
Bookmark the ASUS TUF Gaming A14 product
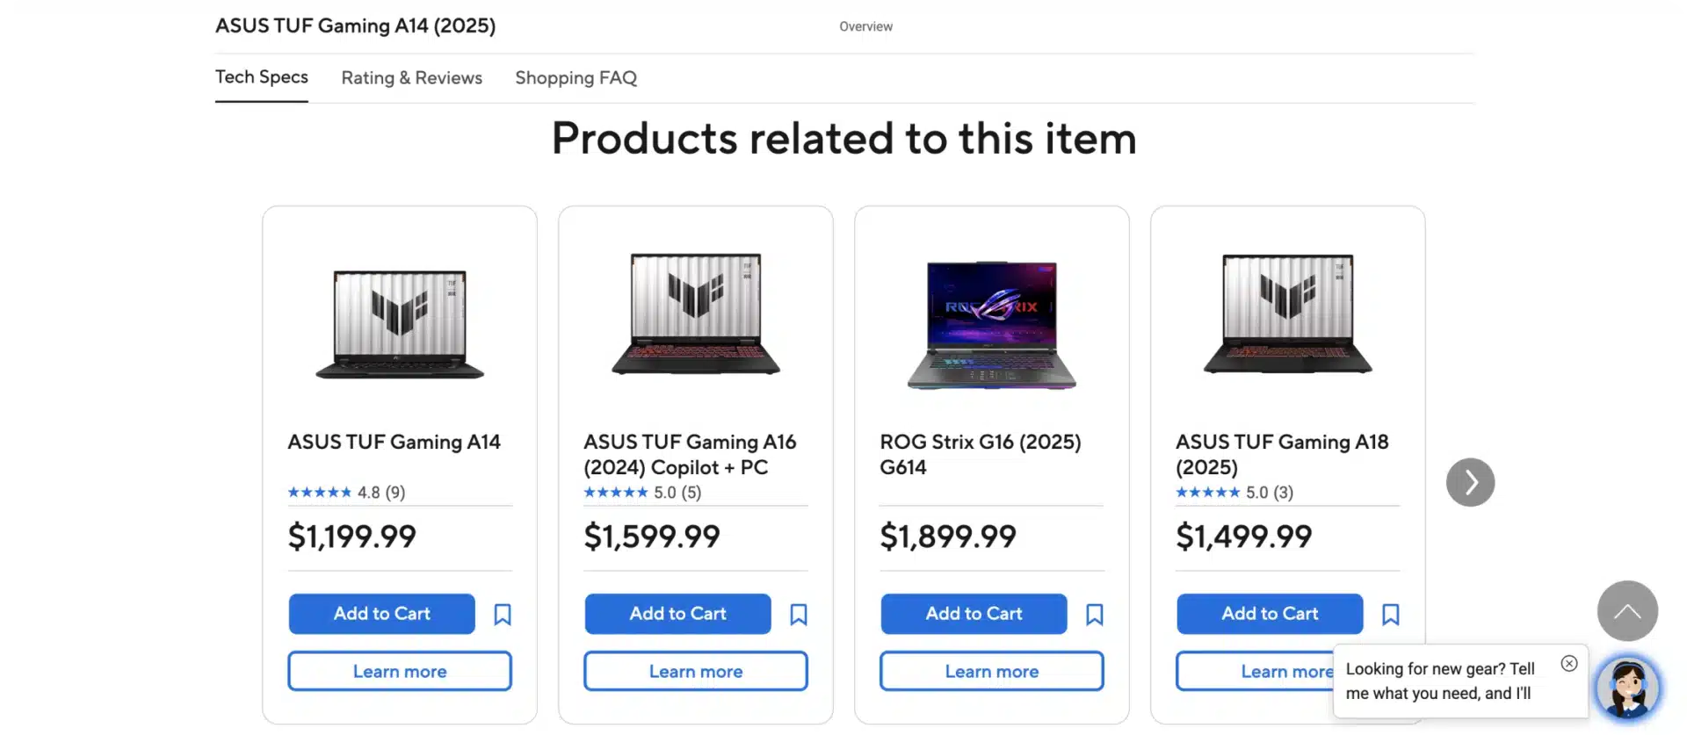(x=502, y=614)
